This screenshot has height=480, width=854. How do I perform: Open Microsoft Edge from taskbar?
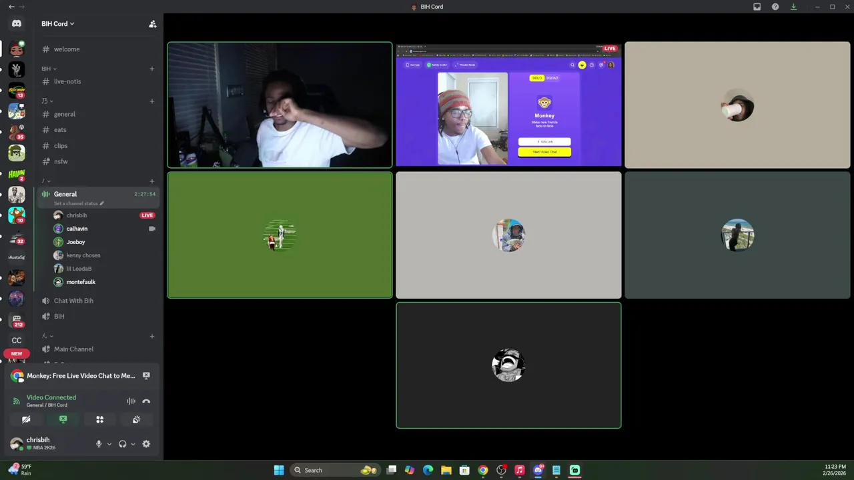[428, 470]
